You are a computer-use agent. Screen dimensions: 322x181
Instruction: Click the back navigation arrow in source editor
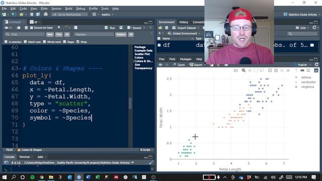(6, 28)
